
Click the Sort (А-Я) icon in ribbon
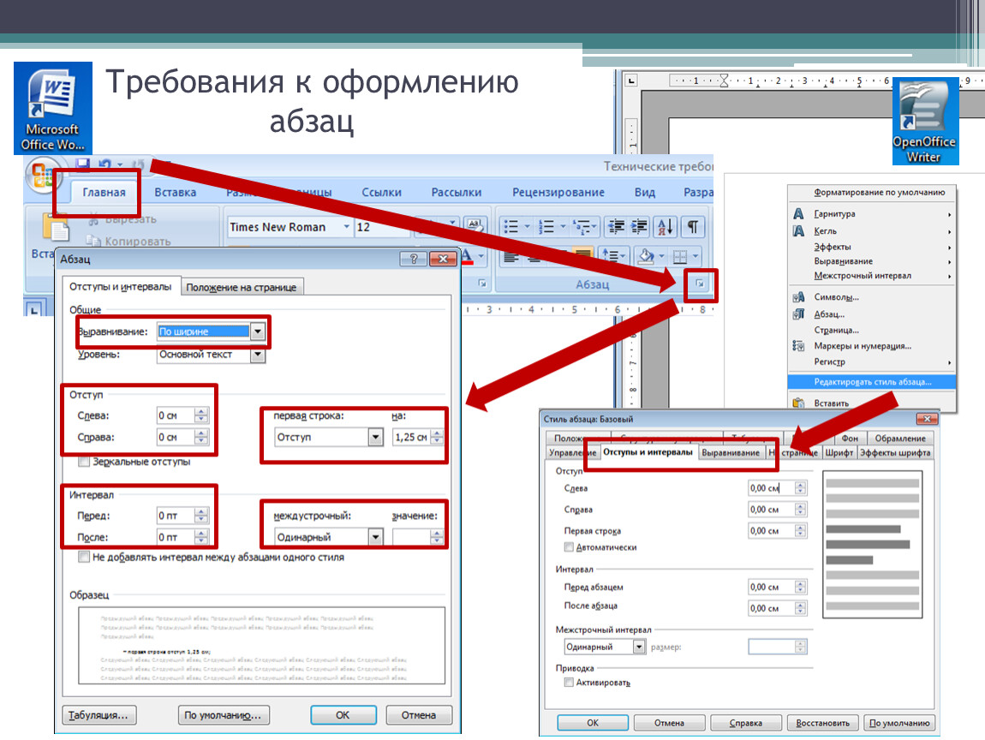(666, 227)
